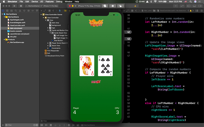Click the code review arrows button
This screenshot has width=204, height=127.
pos(182,6)
